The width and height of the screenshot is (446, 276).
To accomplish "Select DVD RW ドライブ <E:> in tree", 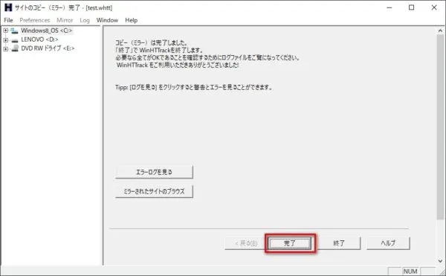I will (x=48, y=48).
